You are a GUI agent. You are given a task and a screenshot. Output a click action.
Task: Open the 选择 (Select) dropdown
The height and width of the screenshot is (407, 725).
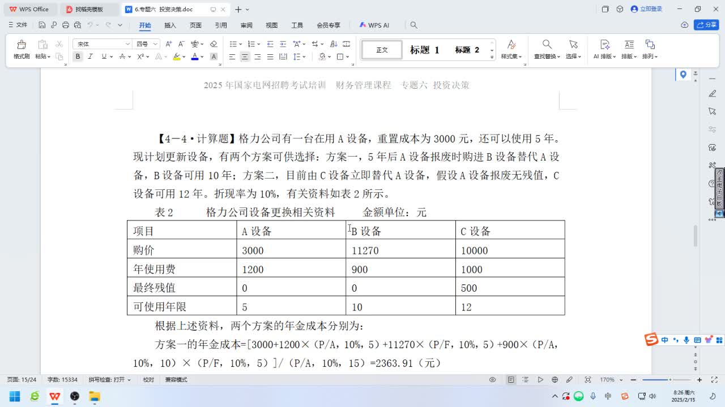pyautogui.click(x=573, y=57)
